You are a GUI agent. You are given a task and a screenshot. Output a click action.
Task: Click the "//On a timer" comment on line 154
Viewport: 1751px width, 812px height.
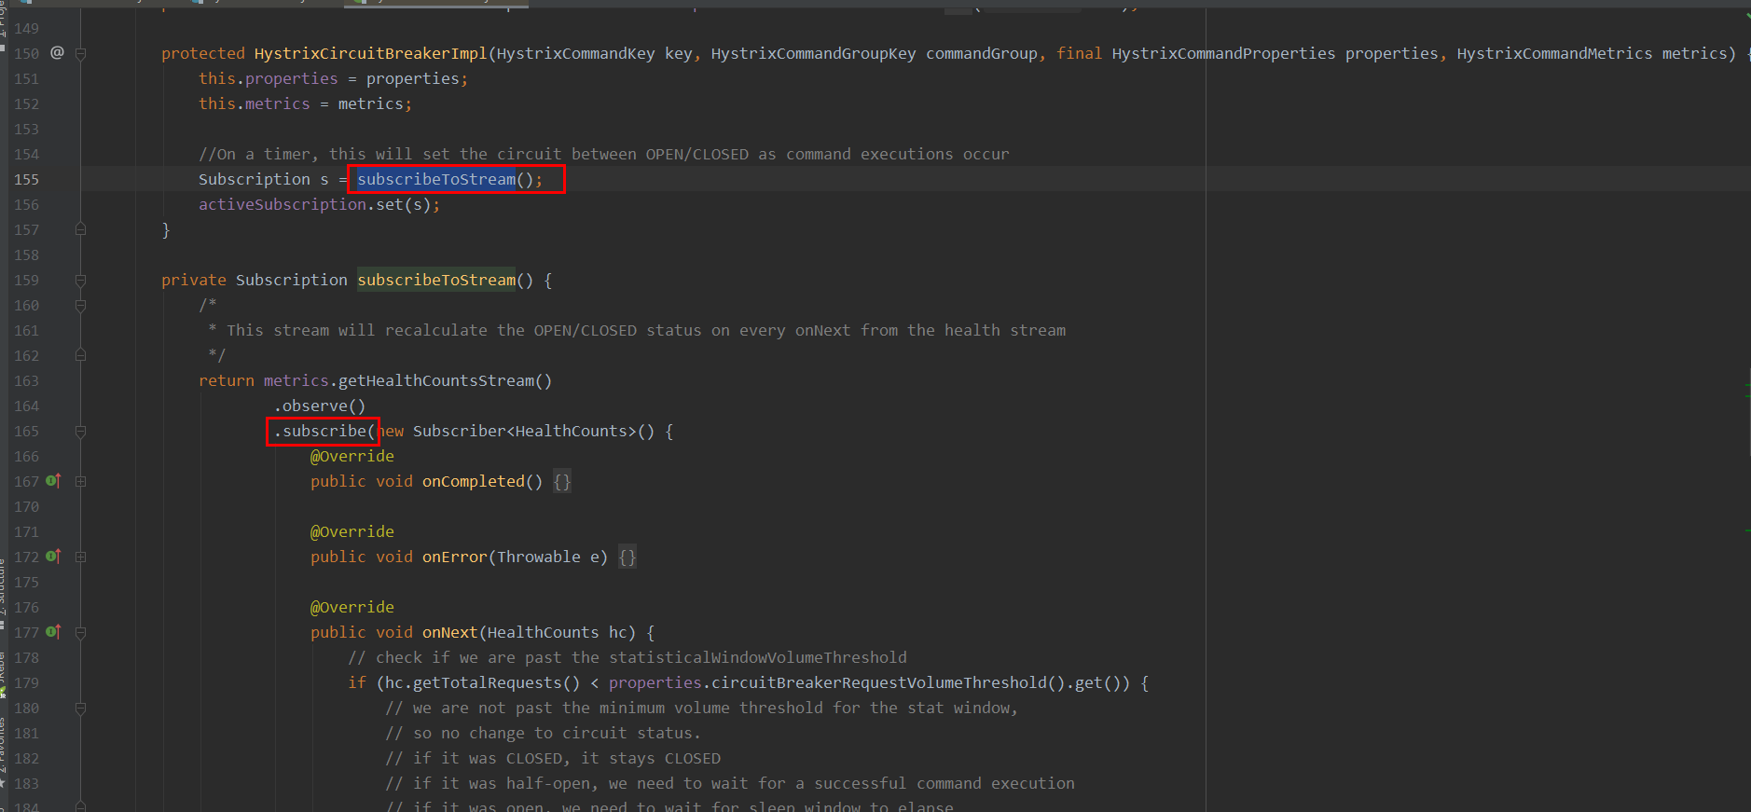click(603, 154)
